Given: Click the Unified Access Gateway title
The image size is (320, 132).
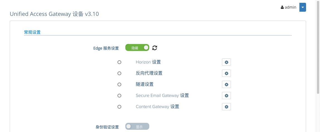Looking at the screenshot, I should tap(54, 14).
